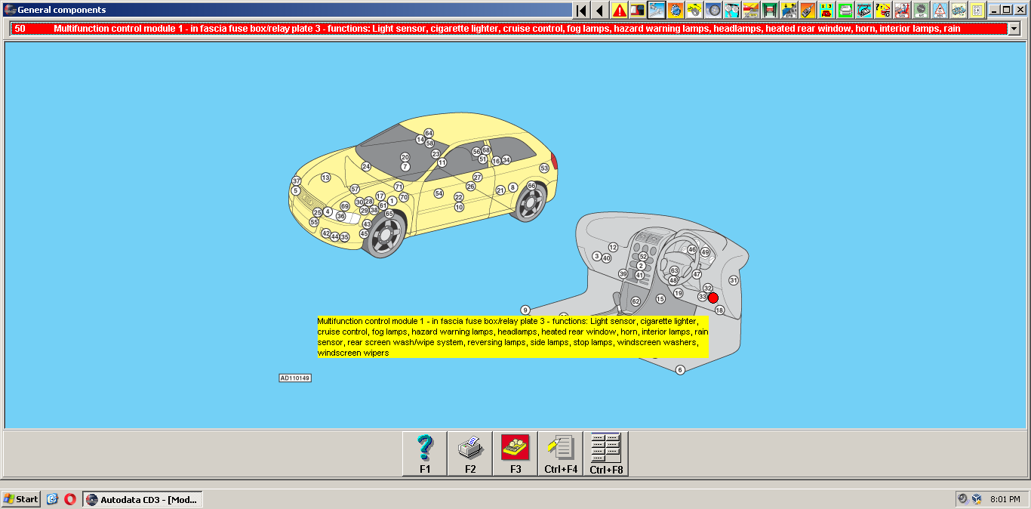Select component number 53 on the car
This screenshot has width=1031, height=509.
[544, 168]
